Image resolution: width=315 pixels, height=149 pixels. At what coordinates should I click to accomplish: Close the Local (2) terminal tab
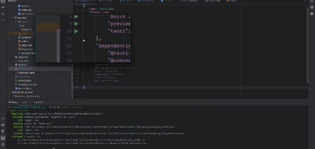(45, 102)
